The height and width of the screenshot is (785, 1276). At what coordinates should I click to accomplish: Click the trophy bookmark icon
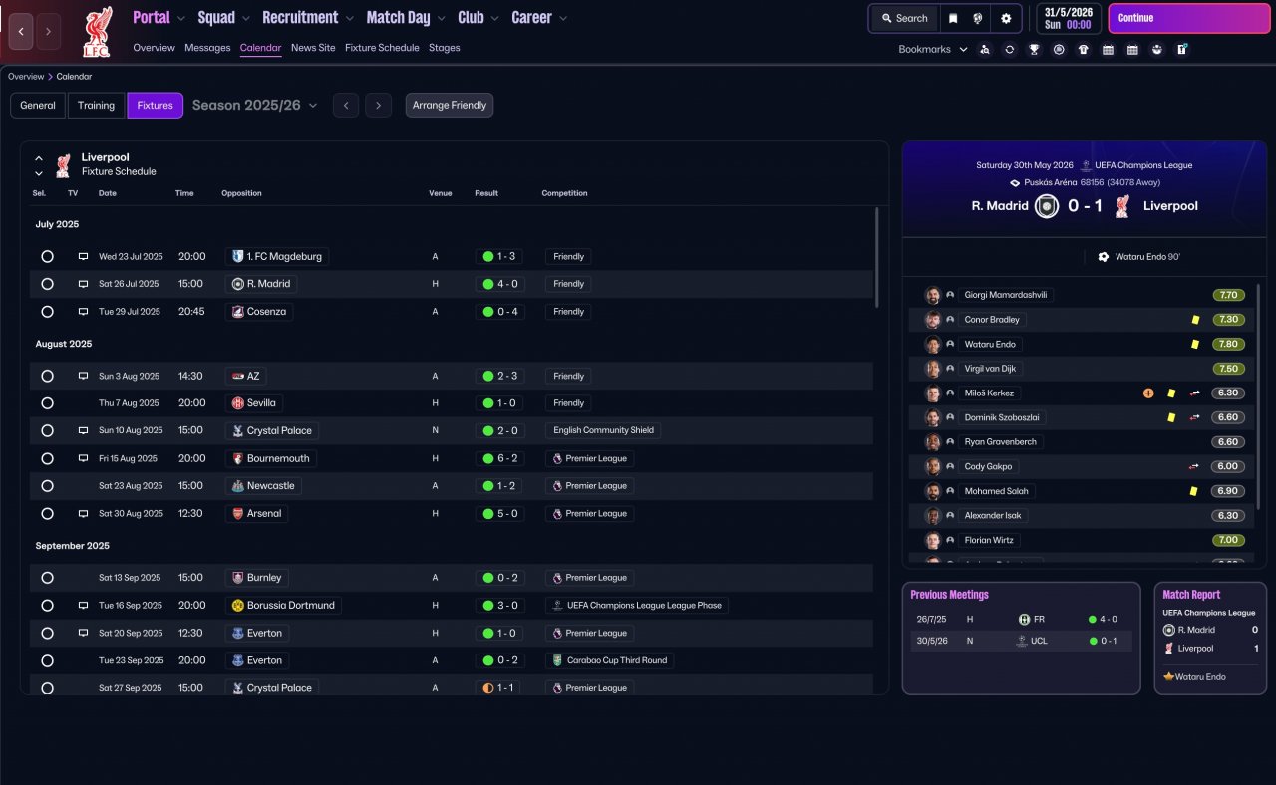pyautogui.click(x=1035, y=49)
